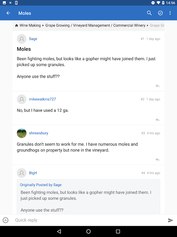177x237 pixels.
Task: Send the quick reply message
Action: tap(171, 220)
